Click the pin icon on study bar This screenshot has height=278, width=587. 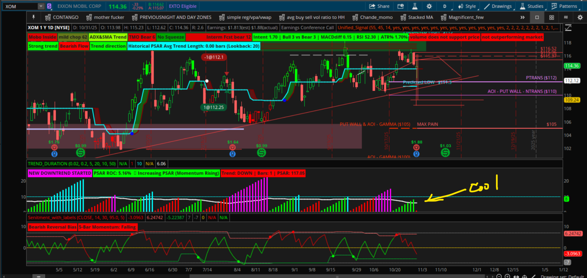point(34,17)
